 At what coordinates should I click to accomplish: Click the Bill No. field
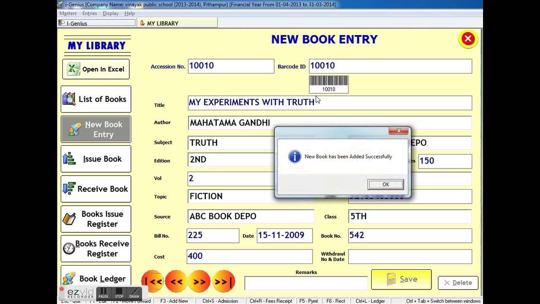tap(213, 236)
